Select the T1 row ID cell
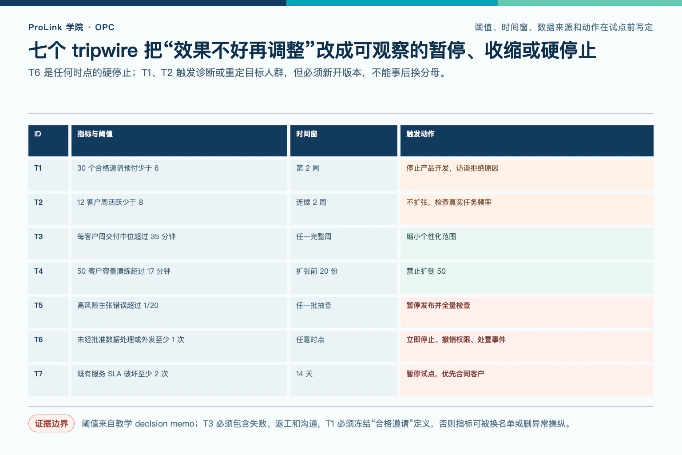682x455 pixels. tap(48, 175)
